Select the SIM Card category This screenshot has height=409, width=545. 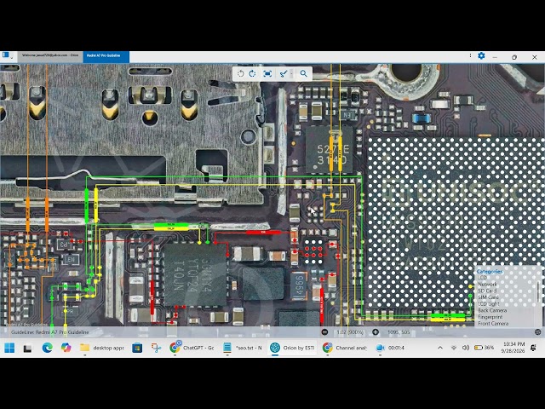(488, 297)
